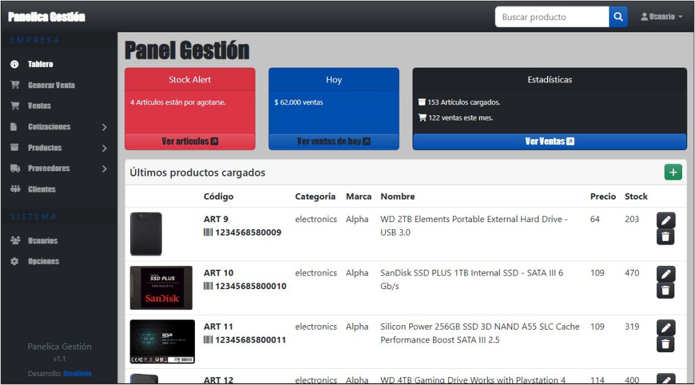This screenshot has height=385, width=695.
Task: Edit product ART 9 with pencil icon
Action: tap(666, 220)
